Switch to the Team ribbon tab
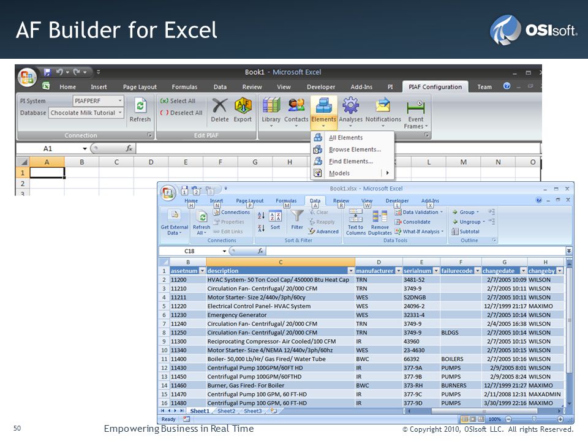This screenshot has height=441, width=588. point(484,86)
